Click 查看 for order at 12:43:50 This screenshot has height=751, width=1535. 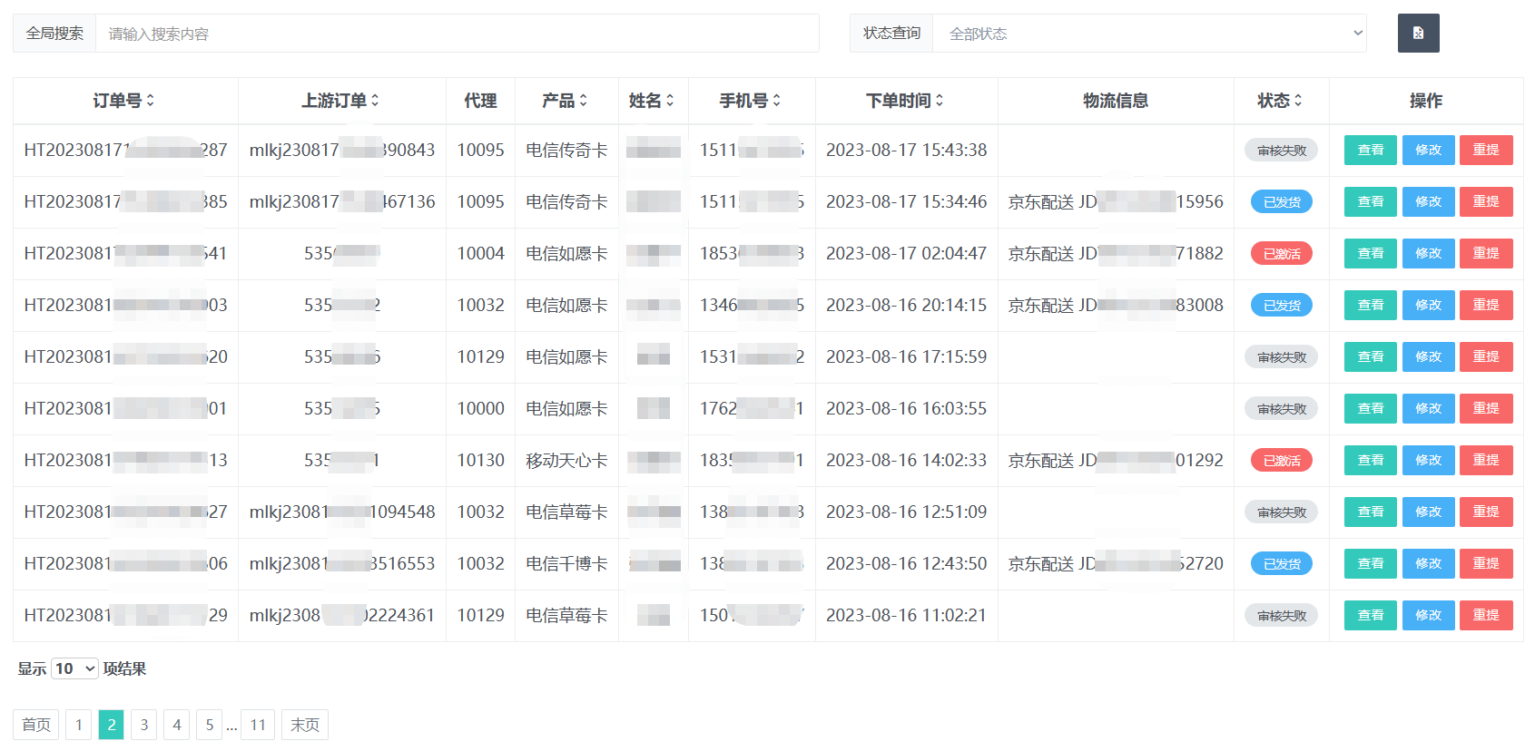tap(1371, 563)
